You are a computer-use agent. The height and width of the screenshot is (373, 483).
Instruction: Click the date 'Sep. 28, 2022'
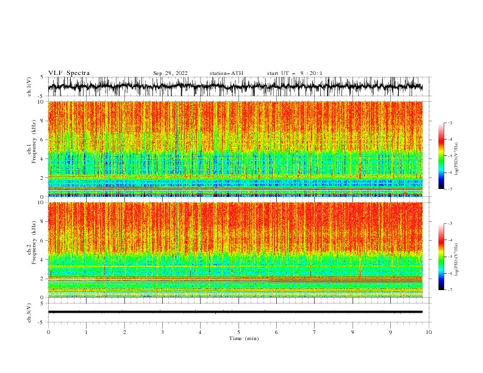tap(170, 73)
